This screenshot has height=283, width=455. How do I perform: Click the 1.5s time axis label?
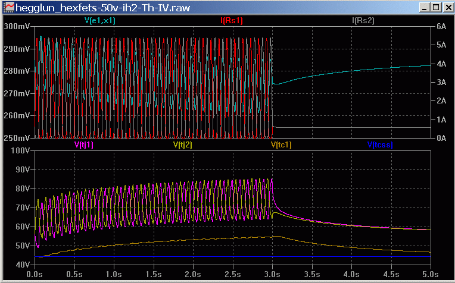pos(153,274)
